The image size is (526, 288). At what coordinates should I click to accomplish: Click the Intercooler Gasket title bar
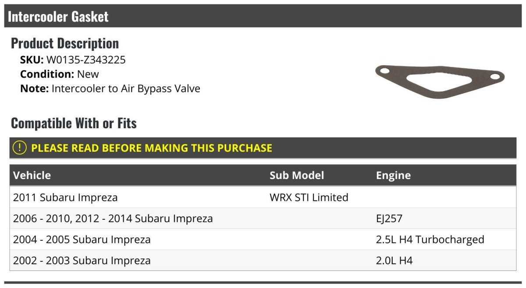263,16
